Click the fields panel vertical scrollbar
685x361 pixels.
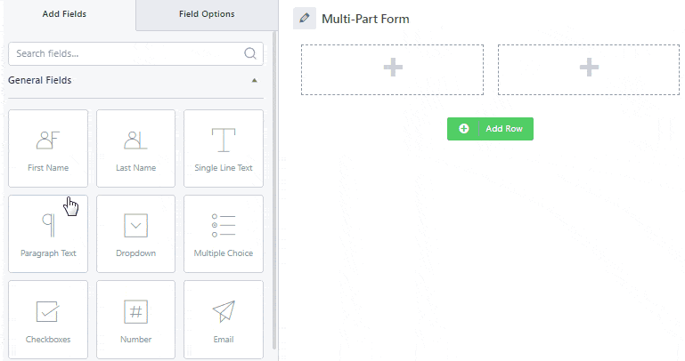coord(274,189)
